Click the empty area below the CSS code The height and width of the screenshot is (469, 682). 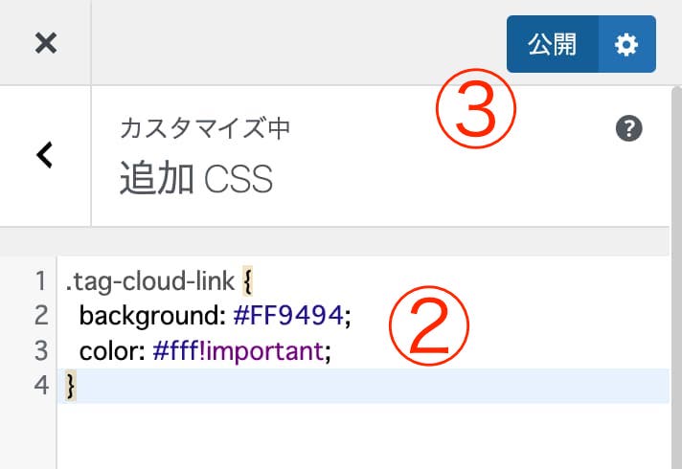(363, 435)
